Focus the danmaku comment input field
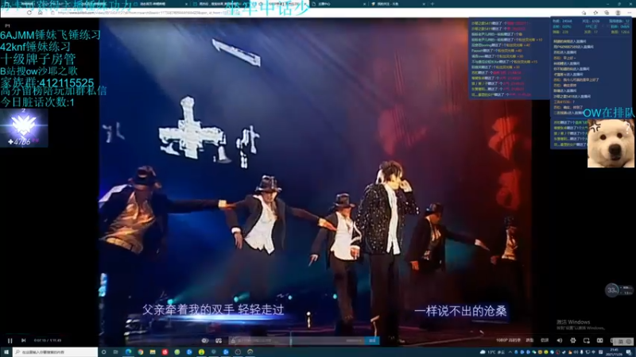 tap(297, 341)
